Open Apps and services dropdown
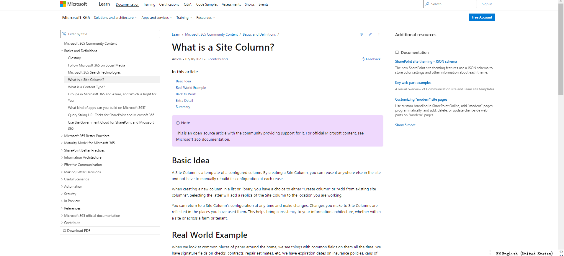Image resolution: width=564 pixels, height=256 pixels. 157,18
